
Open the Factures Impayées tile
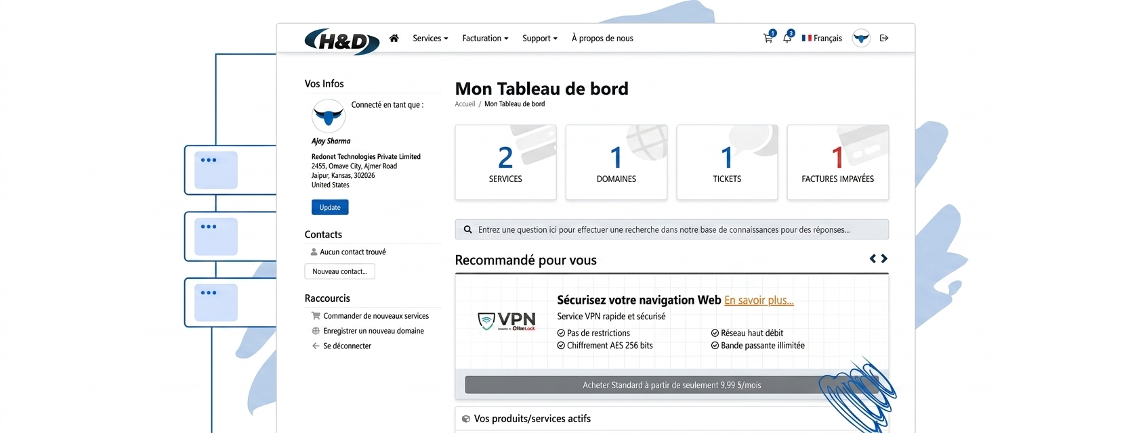[x=838, y=162]
